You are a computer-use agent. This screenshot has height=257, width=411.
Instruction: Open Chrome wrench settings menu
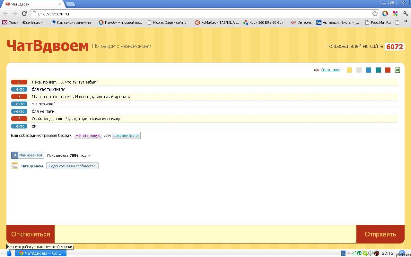(x=406, y=13)
